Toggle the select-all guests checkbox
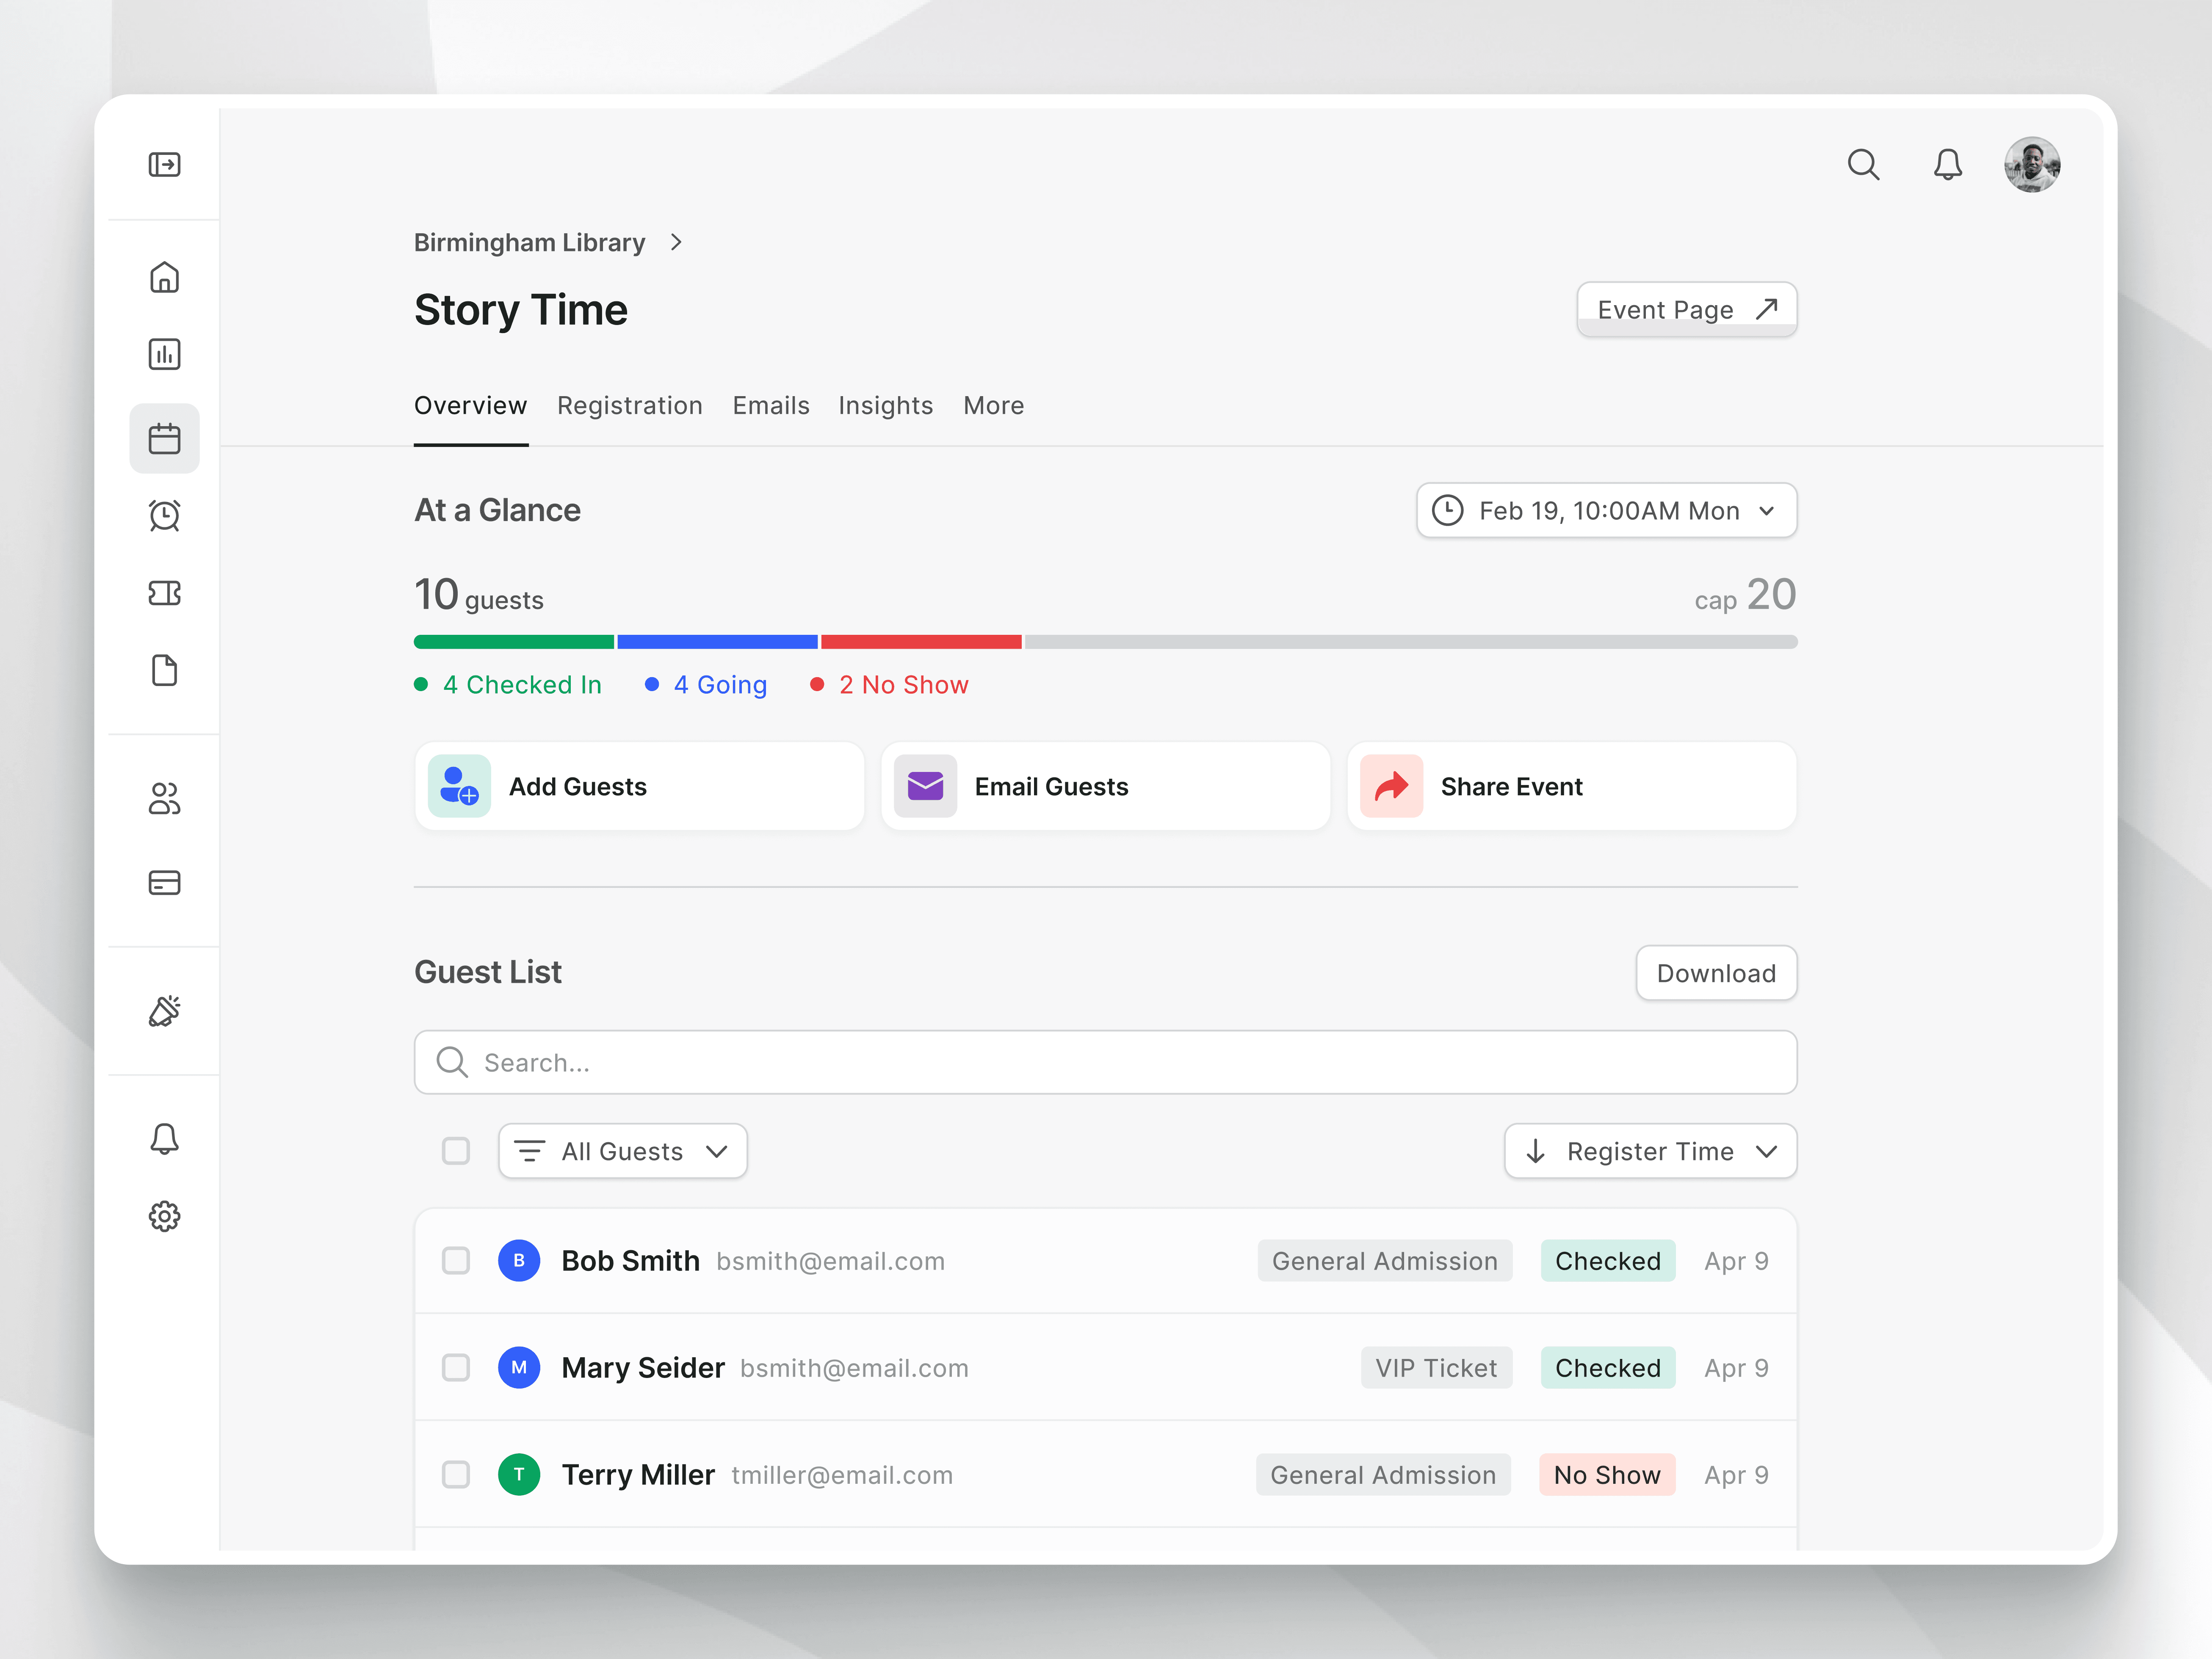The image size is (2212, 1659). pos(456,1151)
